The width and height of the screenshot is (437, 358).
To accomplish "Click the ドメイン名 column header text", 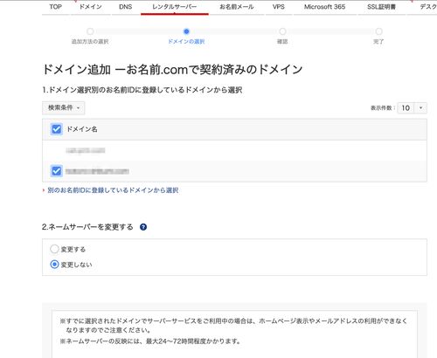I will (82, 129).
